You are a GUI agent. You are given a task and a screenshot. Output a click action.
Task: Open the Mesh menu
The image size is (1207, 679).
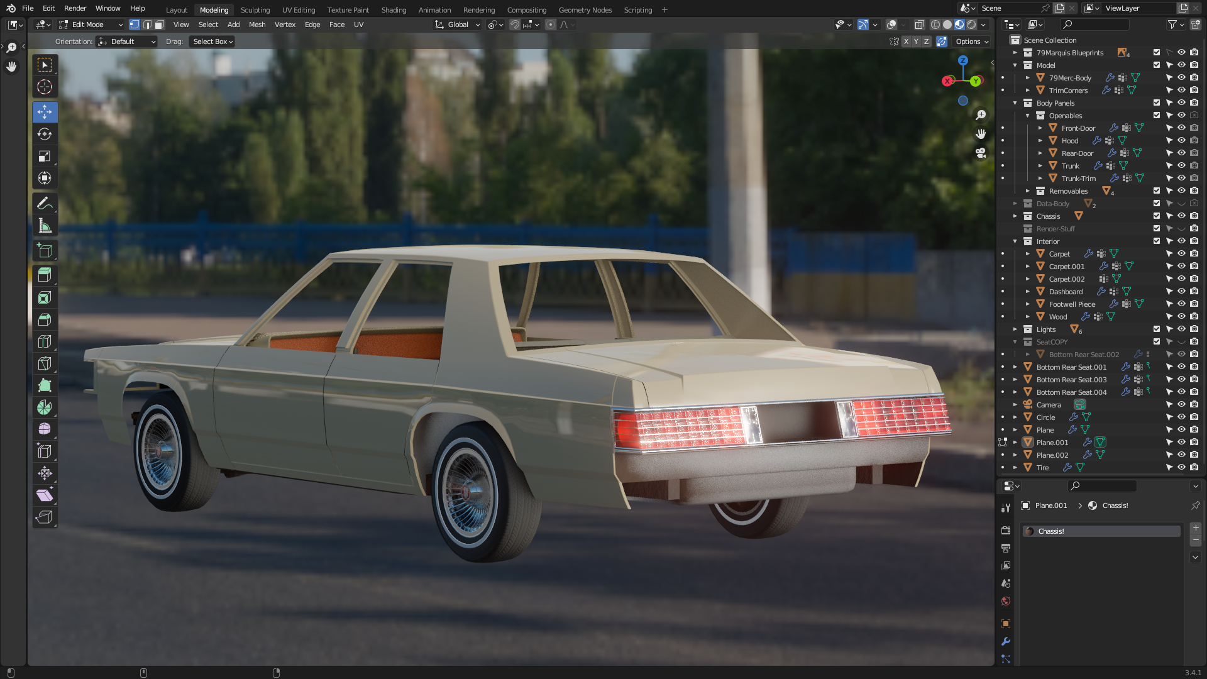coord(256,25)
